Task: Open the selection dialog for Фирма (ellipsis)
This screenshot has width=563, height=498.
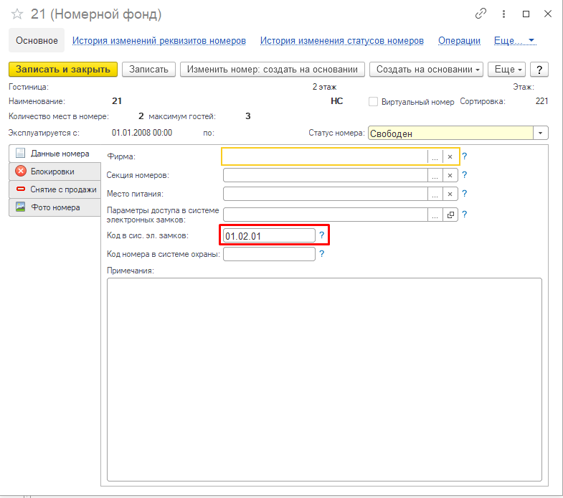Action: tap(435, 156)
